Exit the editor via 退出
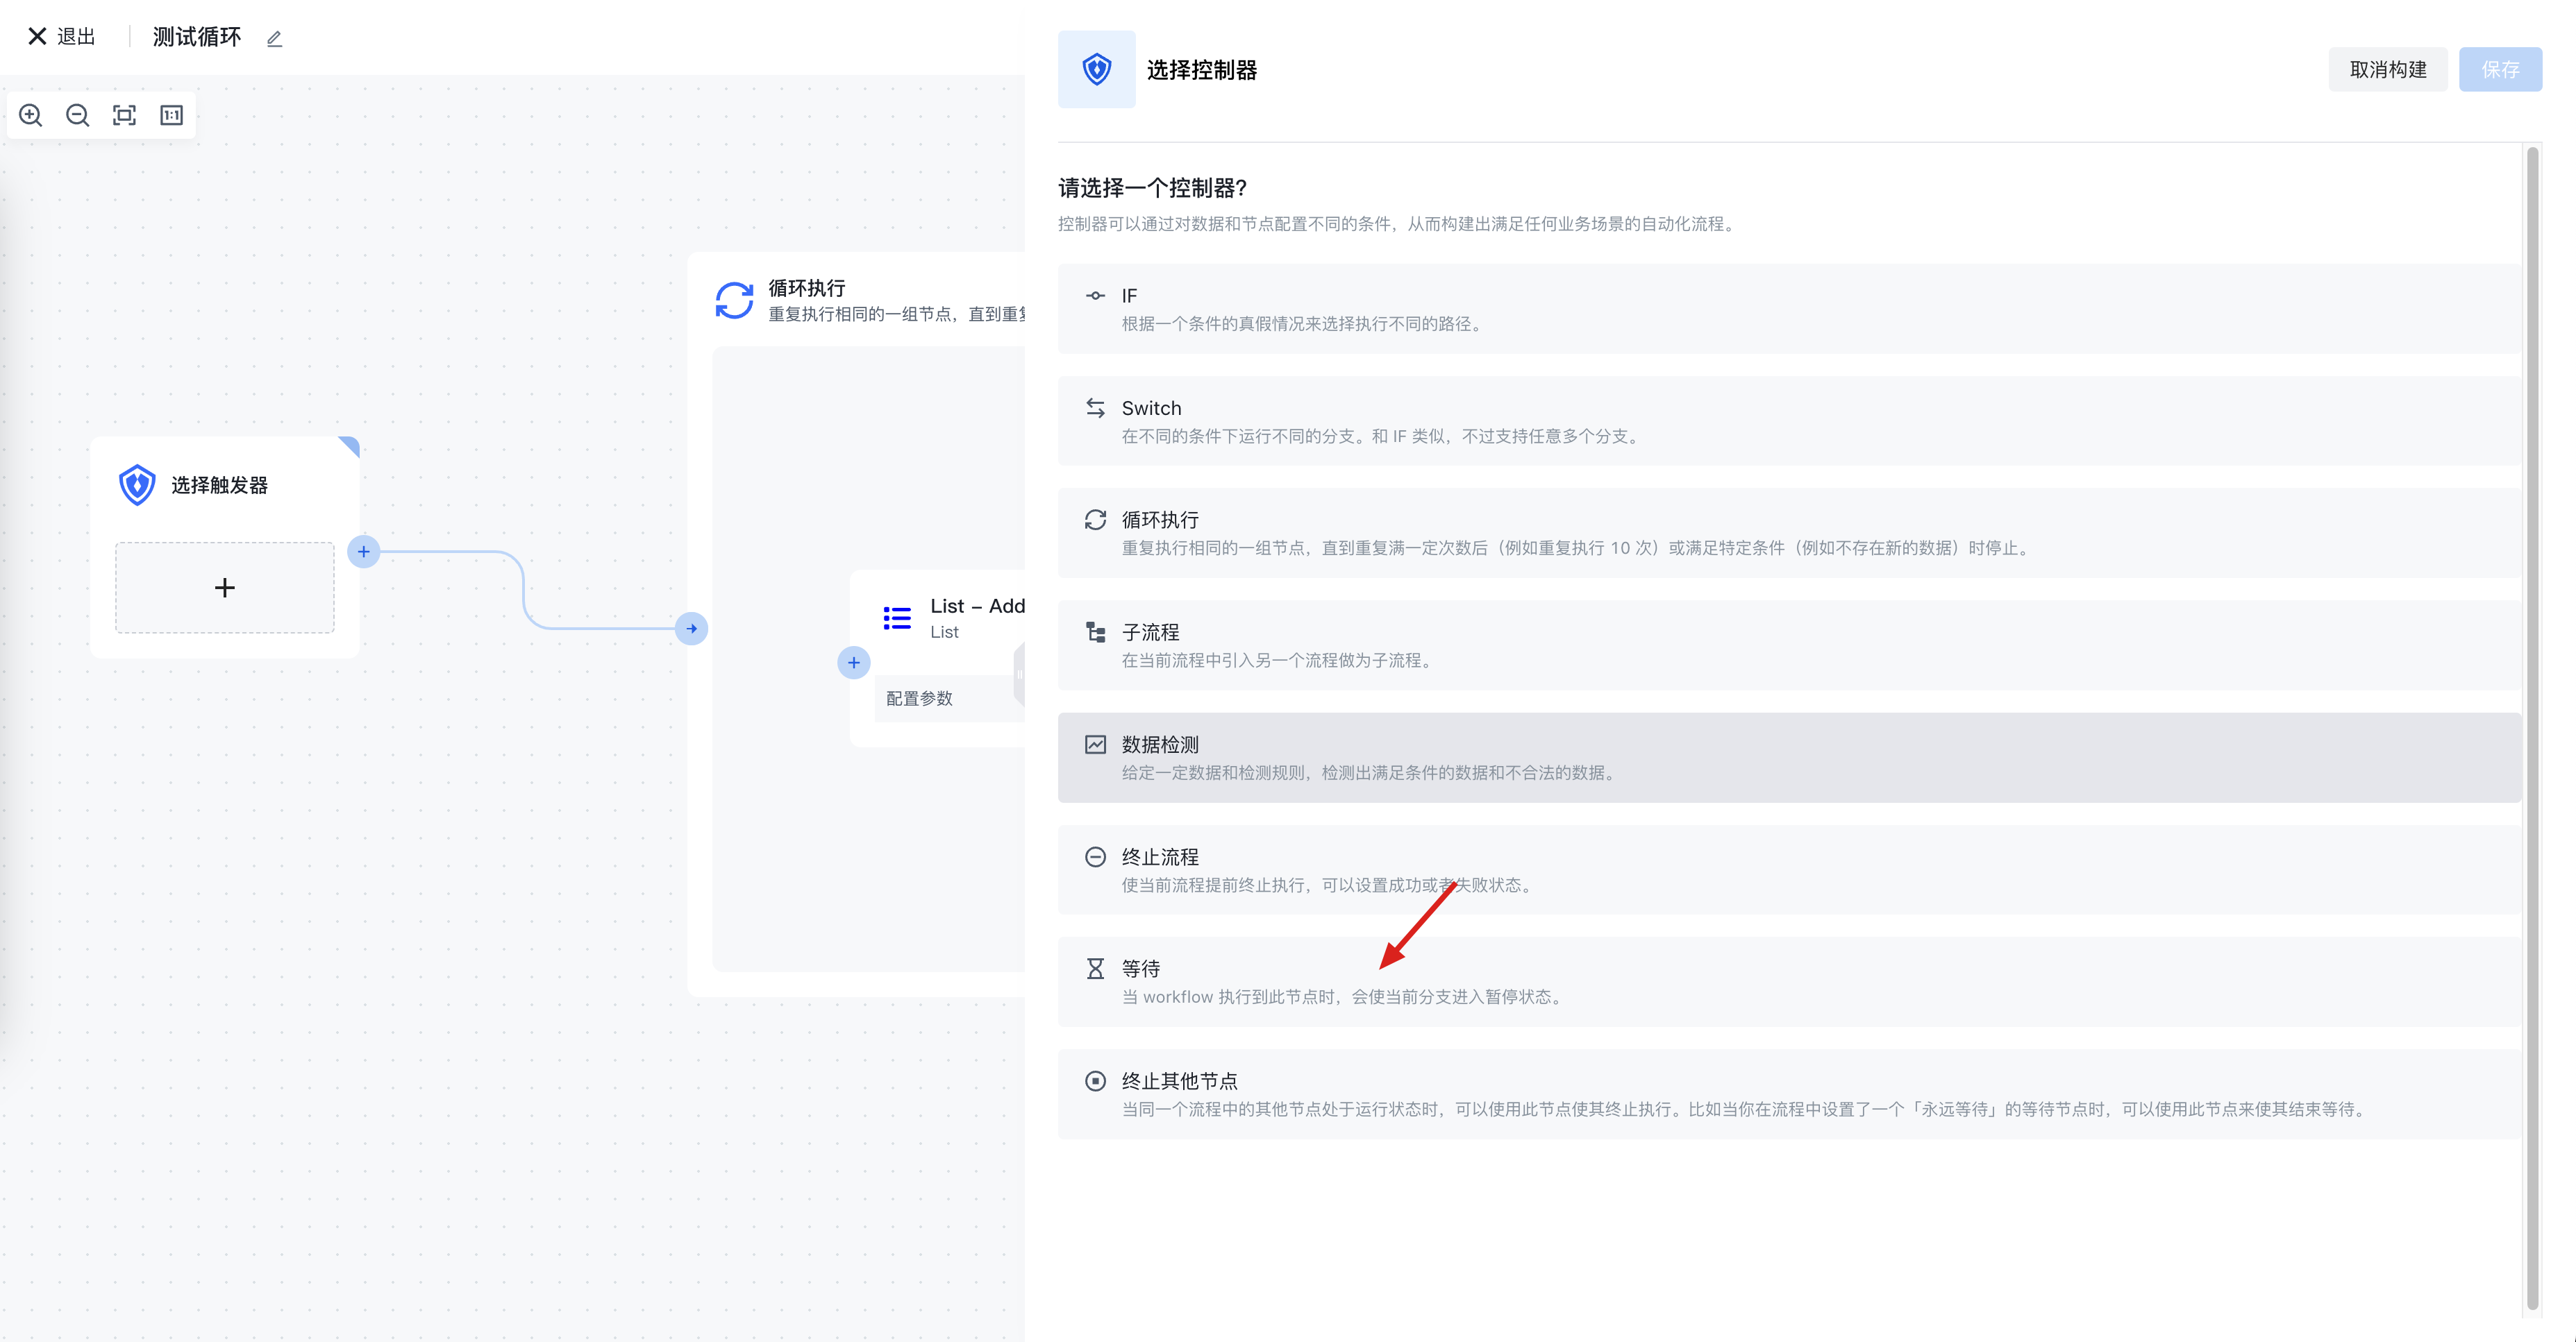 (62, 37)
